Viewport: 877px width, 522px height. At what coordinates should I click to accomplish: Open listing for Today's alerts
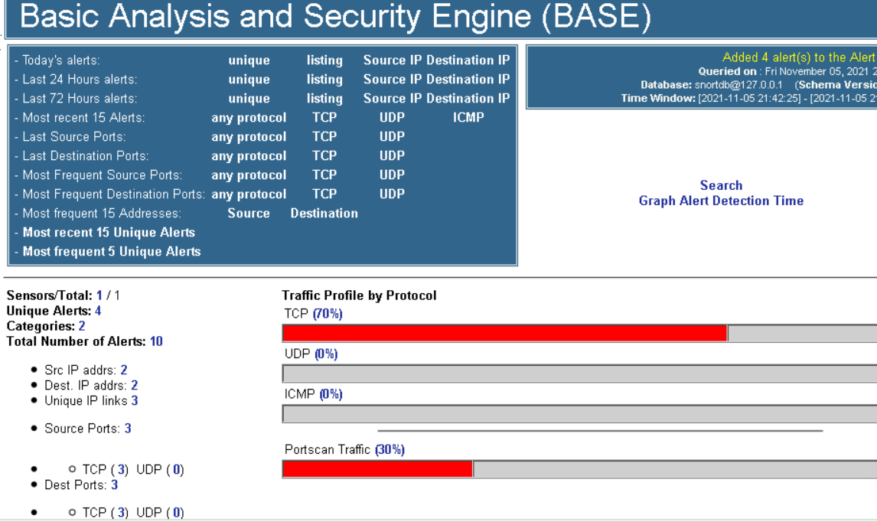(x=324, y=60)
